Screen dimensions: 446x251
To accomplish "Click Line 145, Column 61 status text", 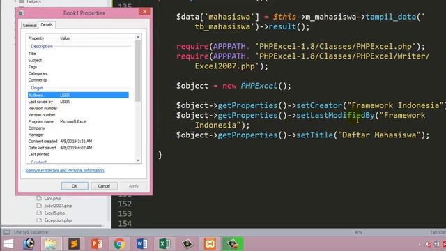I will 32,232.
